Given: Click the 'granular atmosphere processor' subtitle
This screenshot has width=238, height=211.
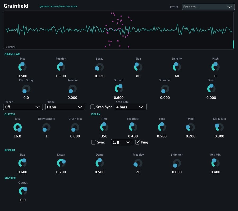Looking at the screenshot, I should click(58, 6).
